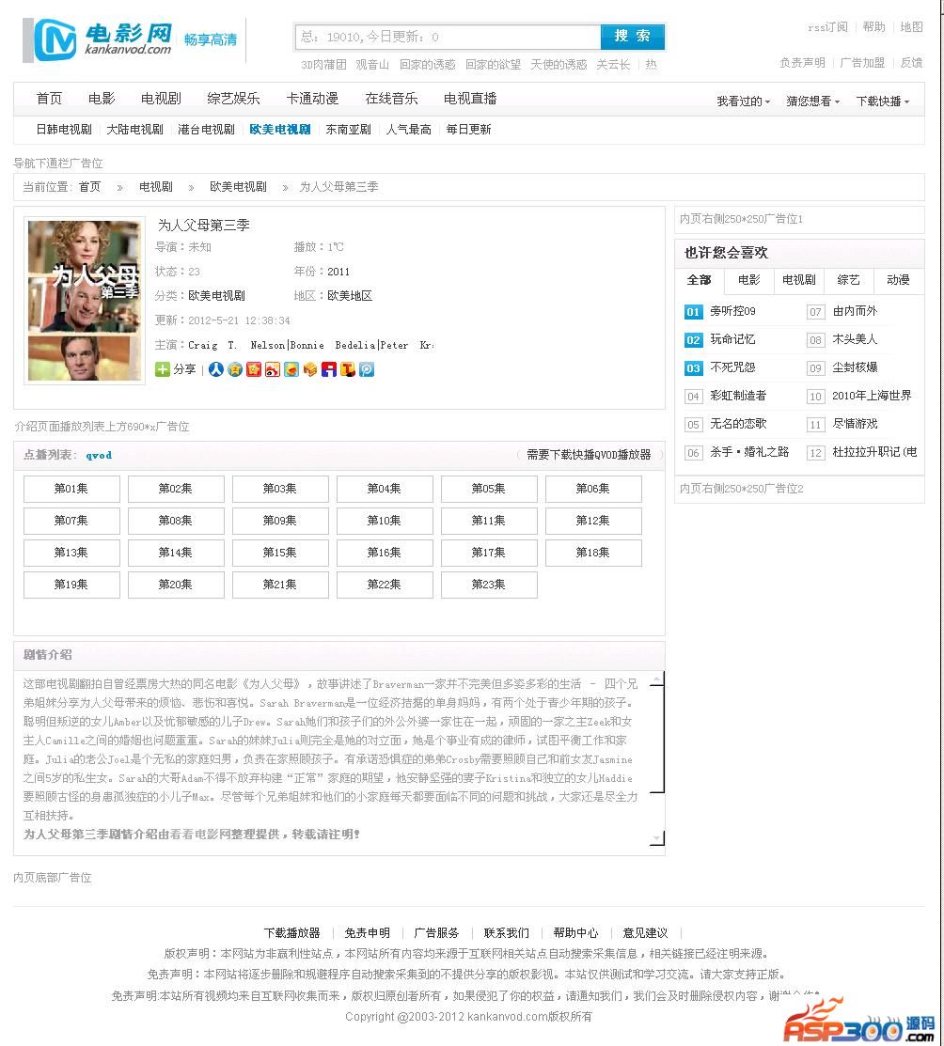Click breadcrumb link 欧美电视剧
This screenshot has width=944, height=1046.
click(x=238, y=187)
